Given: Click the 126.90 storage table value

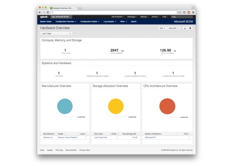Looking at the screenshot, I should coord(135,137).
